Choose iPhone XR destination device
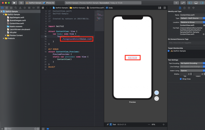 point(49,3)
